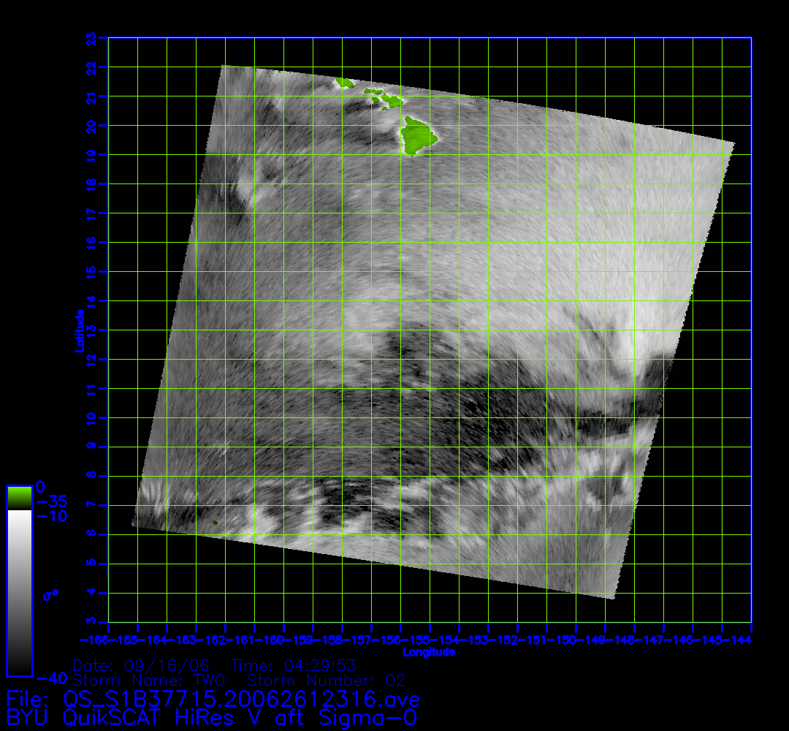Click the green Oahu island at top

click(x=344, y=83)
